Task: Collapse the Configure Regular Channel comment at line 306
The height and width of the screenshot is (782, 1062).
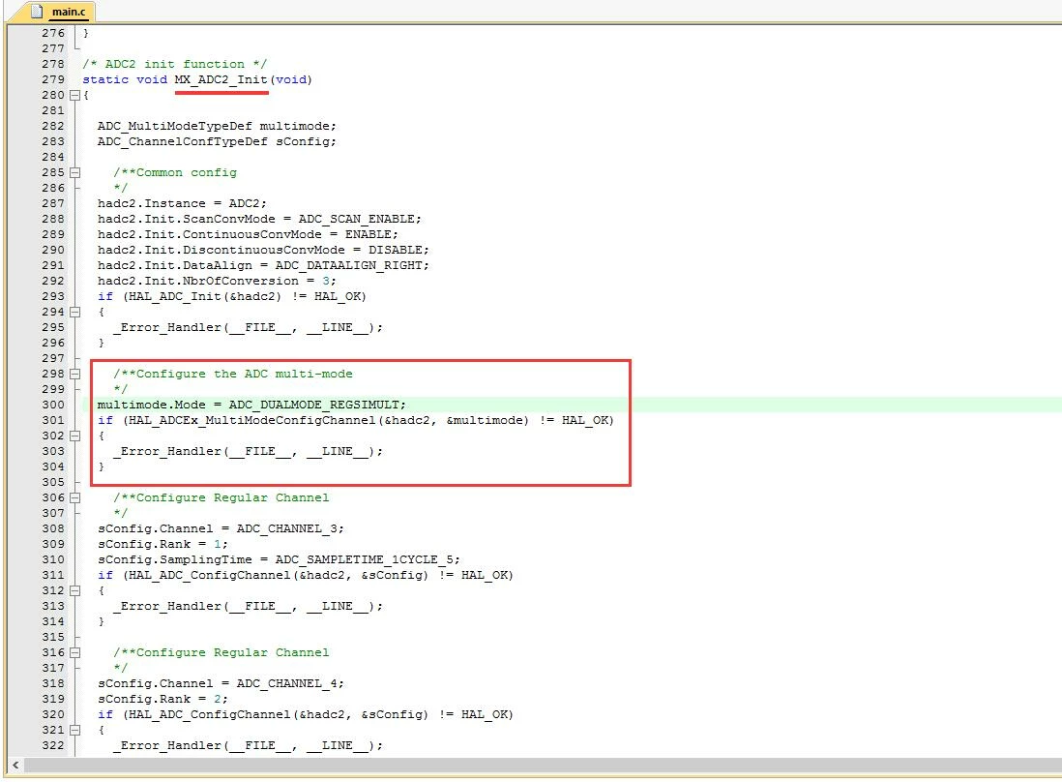Action: (x=75, y=498)
